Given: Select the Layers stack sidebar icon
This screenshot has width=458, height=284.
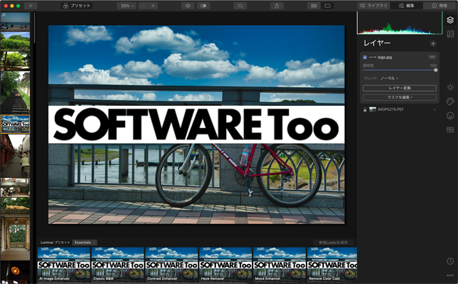Looking at the screenshot, I should click(450, 20).
